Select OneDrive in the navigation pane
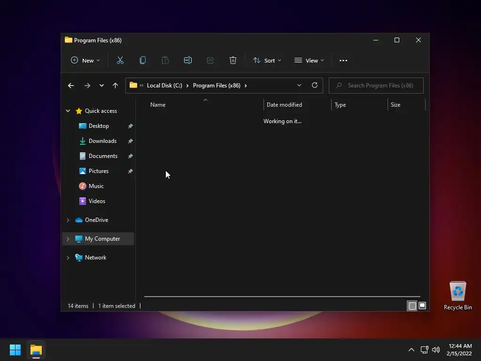The image size is (481, 361). point(97,220)
